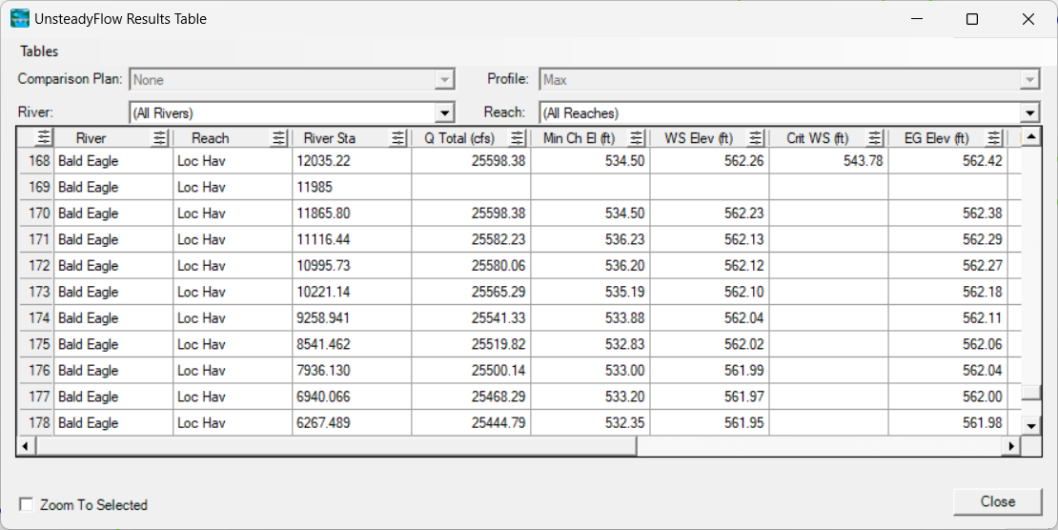Click the vertical scrollbar up arrow

pos(1031,138)
